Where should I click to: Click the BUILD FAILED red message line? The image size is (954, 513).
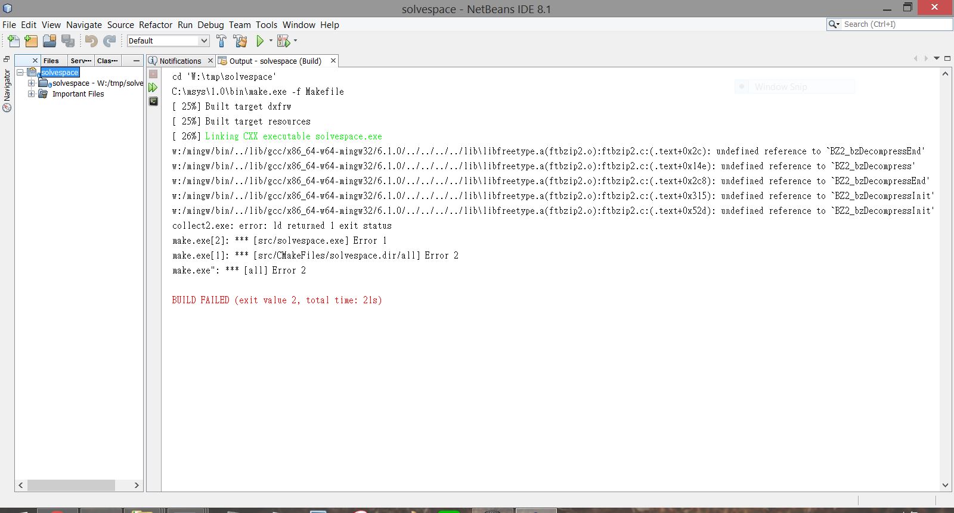coord(277,300)
